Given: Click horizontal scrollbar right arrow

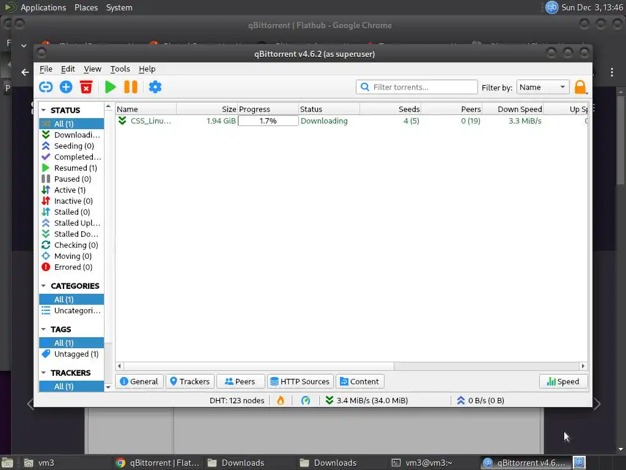Looking at the screenshot, I should 583,366.
